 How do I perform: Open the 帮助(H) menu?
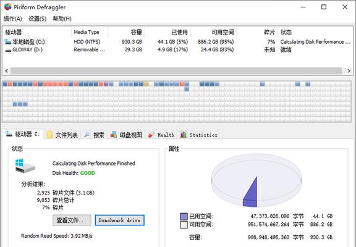tap(62, 19)
